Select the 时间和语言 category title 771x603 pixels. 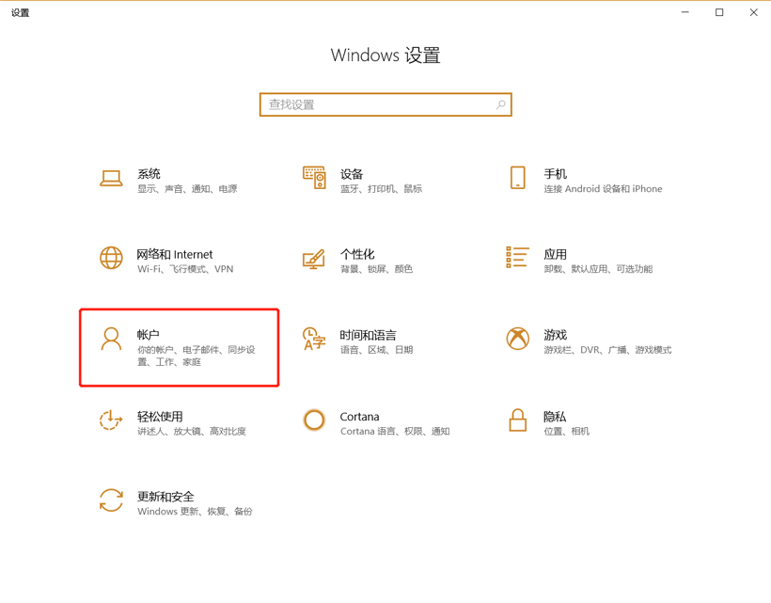[x=369, y=335]
